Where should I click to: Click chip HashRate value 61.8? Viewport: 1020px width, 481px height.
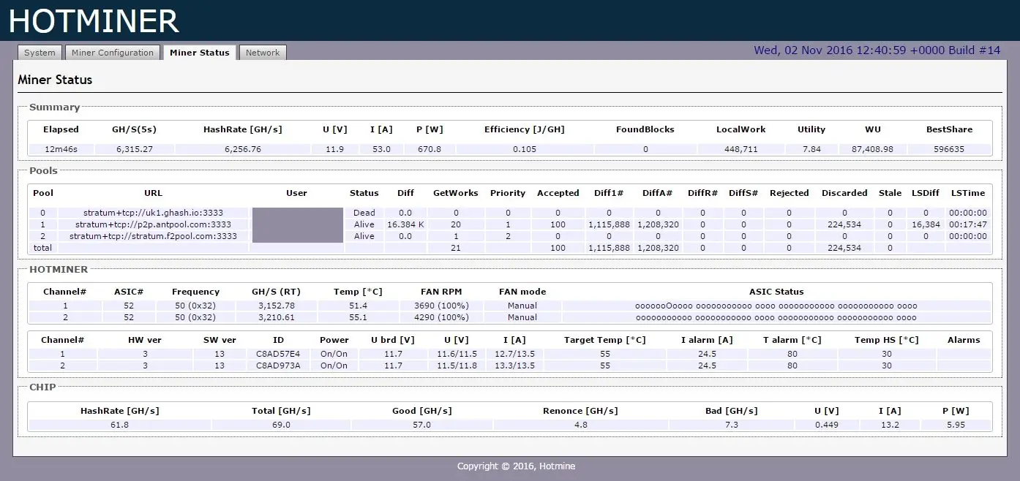pos(119,425)
